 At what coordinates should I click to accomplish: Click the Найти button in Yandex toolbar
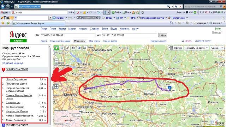pyautogui.click(x=71, y=12)
